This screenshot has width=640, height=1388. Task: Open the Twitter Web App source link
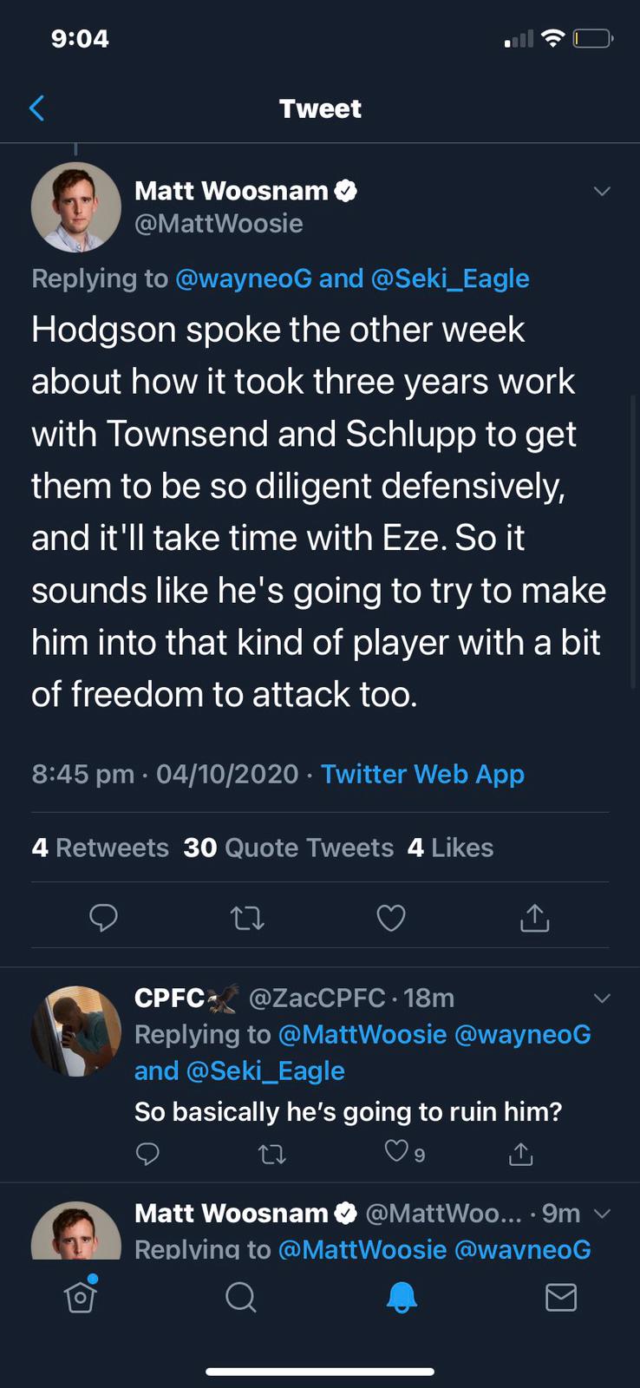tap(422, 774)
